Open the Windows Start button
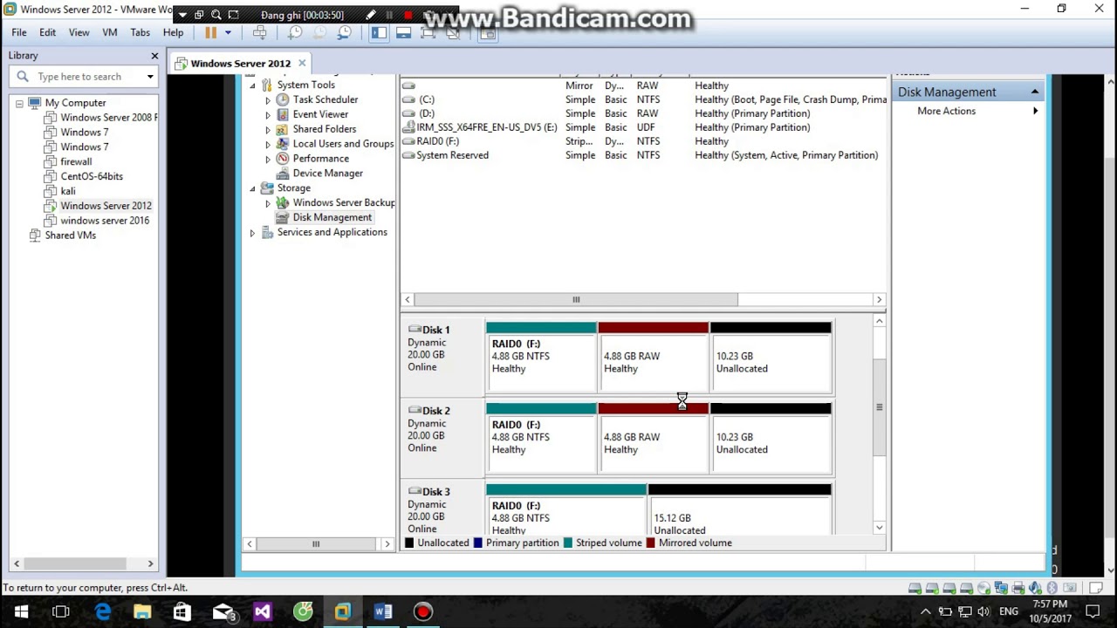 click(x=21, y=611)
